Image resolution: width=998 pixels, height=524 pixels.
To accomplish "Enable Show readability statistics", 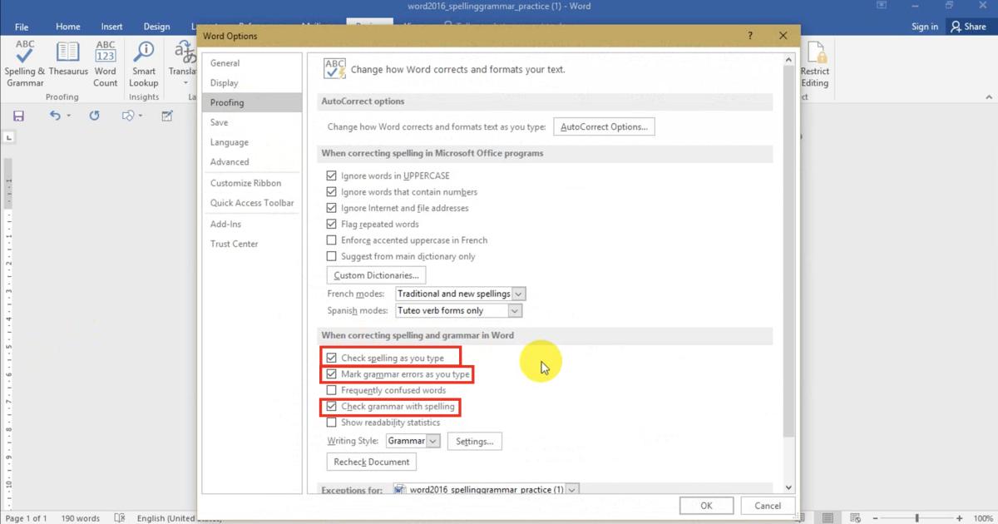I will point(331,423).
